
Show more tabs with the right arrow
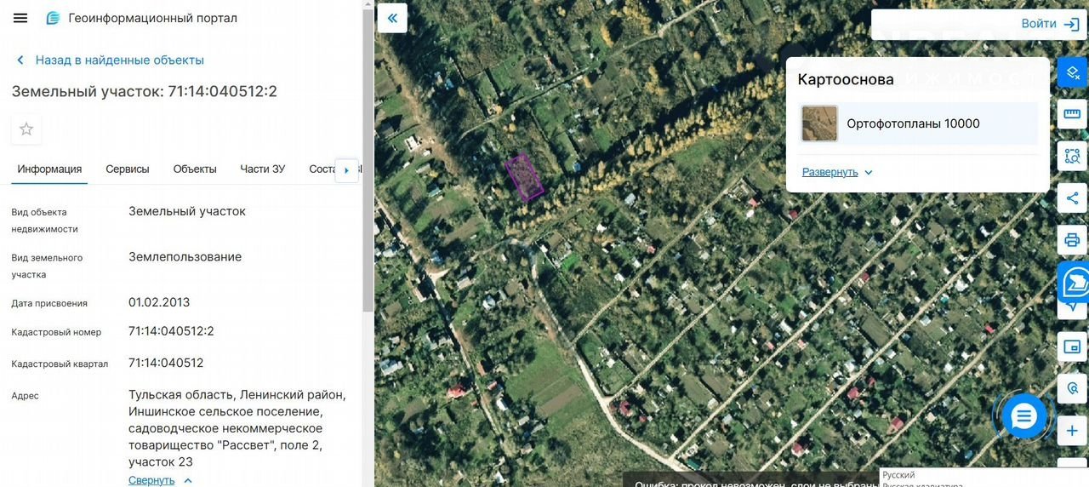(x=346, y=170)
